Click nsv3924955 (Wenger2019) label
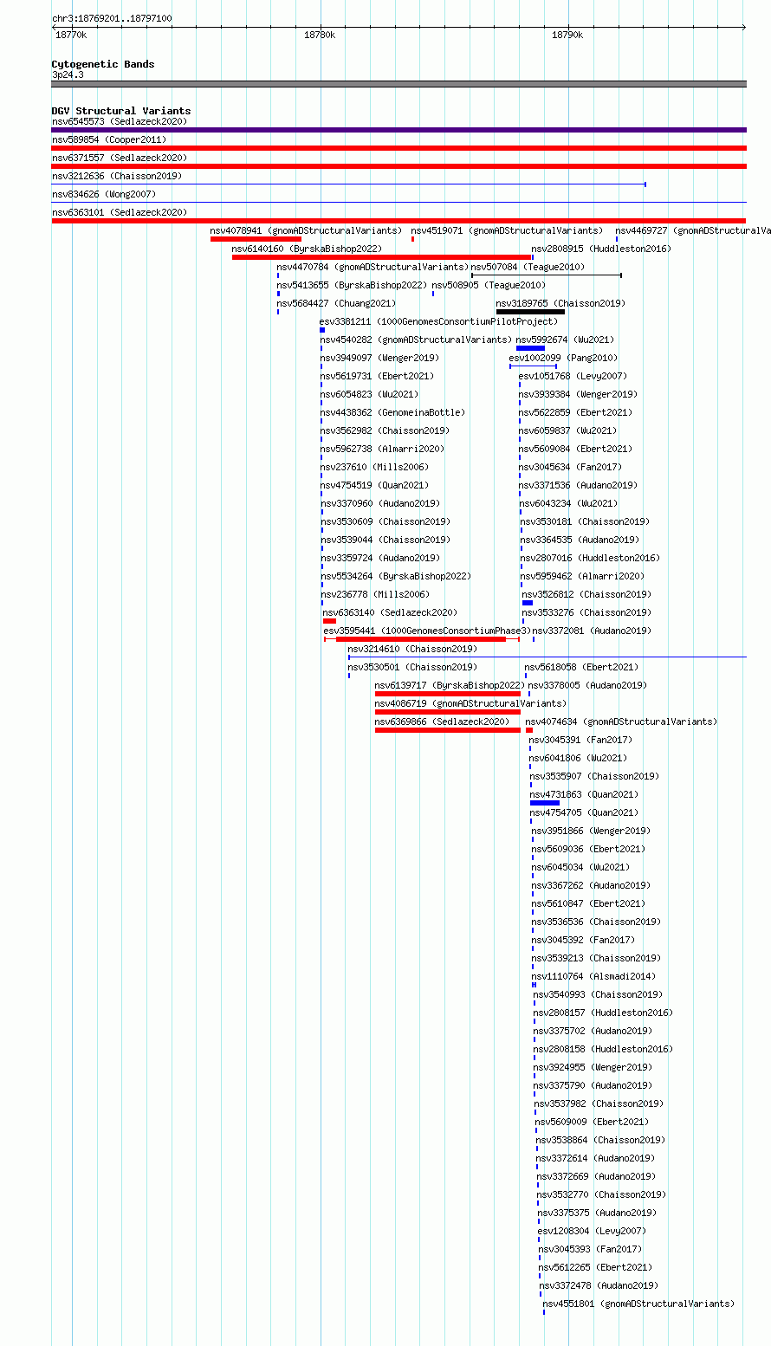 tap(593, 1067)
